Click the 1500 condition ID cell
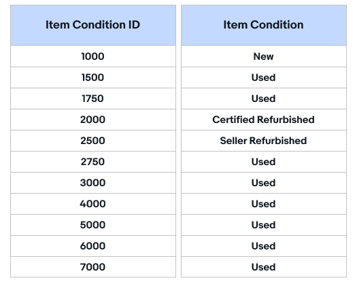This screenshot has width=357, height=282. pyautogui.click(x=93, y=77)
